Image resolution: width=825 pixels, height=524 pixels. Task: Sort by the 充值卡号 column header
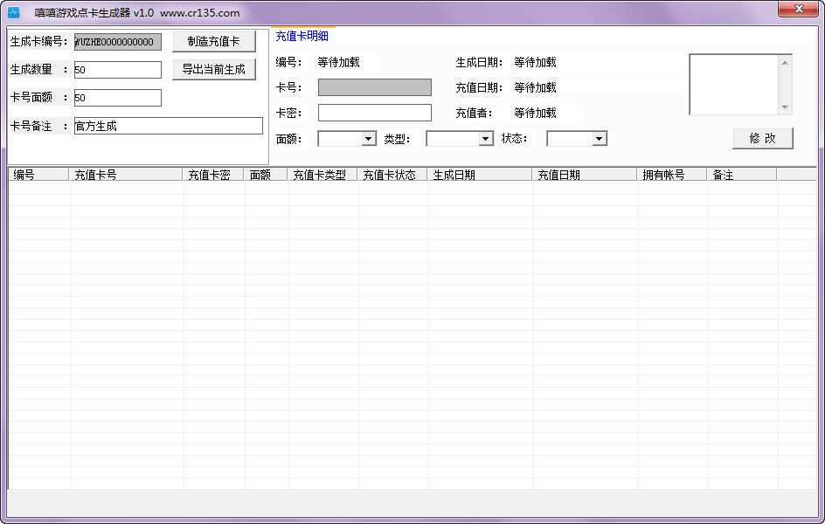click(x=126, y=175)
